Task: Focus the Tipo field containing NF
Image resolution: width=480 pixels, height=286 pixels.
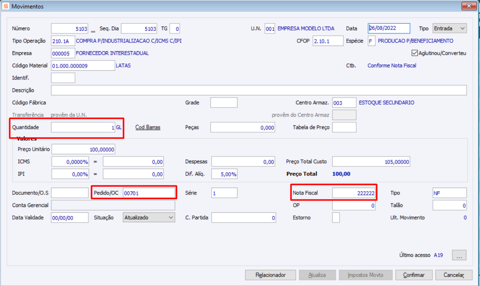Action: (450, 193)
